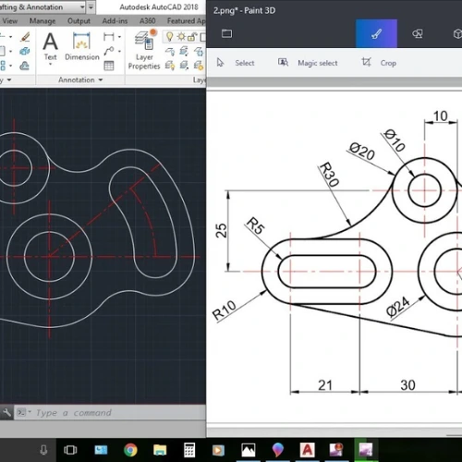Toggle the layer Lock padlock icon
Image resolution: width=462 pixels, height=462 pixels.
pos(192,37)
